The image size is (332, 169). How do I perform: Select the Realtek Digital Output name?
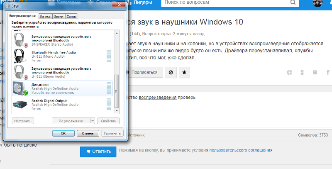point(49,100)
